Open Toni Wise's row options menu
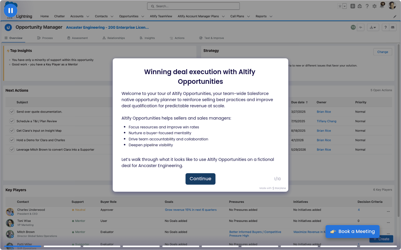This screenshot has height=250, width=401. pyautogui.click(x=388, y=222)
